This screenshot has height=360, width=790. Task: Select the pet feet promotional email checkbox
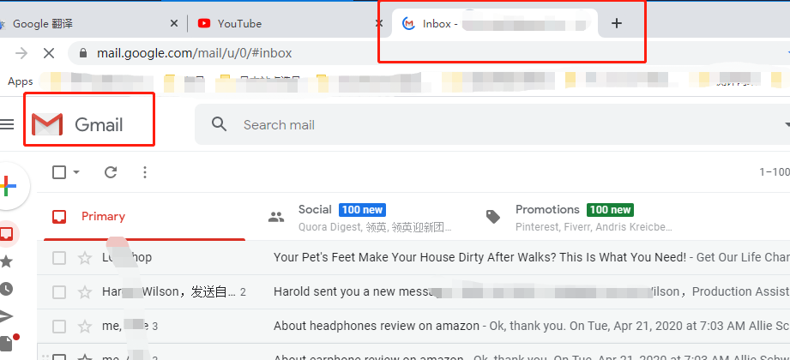coord(59,258)
